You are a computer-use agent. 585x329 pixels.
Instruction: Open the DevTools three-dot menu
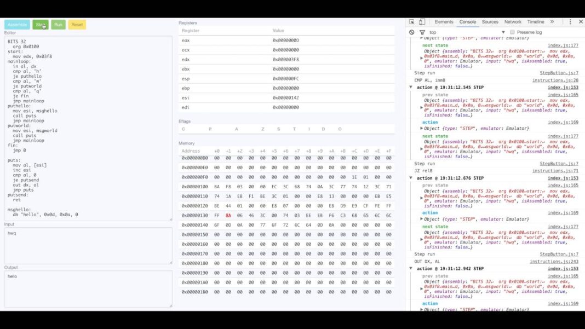click(x=570, y=22)
